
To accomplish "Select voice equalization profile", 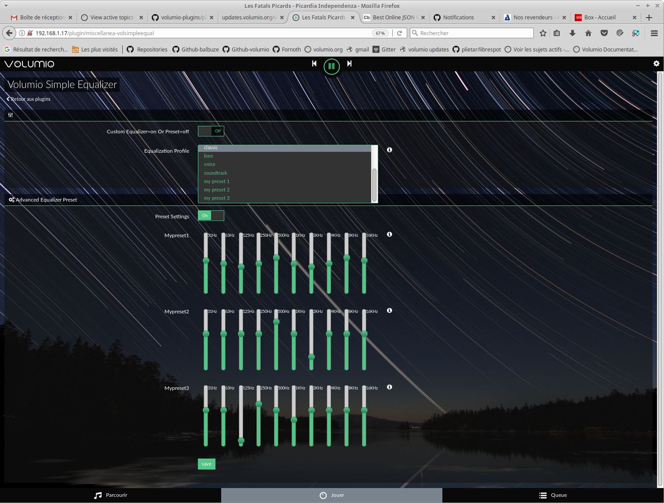I will click(285, 164).
